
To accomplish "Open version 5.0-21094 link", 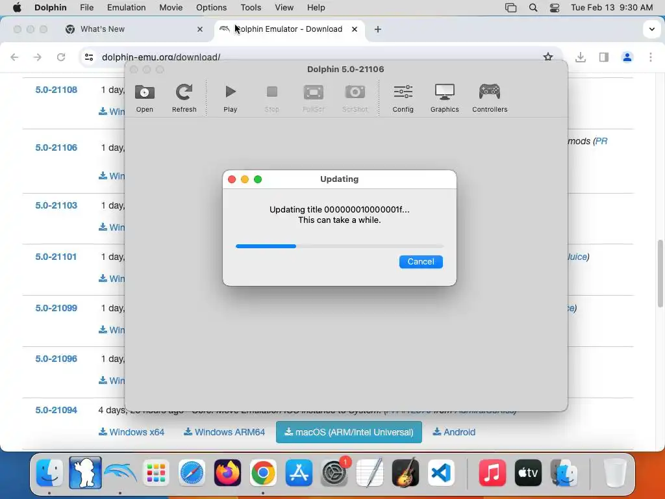I will coord(56,411).
